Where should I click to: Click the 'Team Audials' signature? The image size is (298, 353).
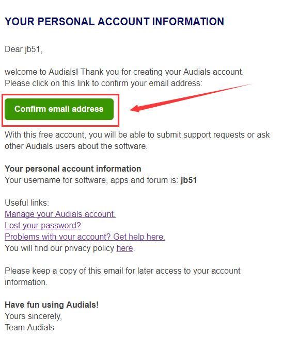[29, 328]
